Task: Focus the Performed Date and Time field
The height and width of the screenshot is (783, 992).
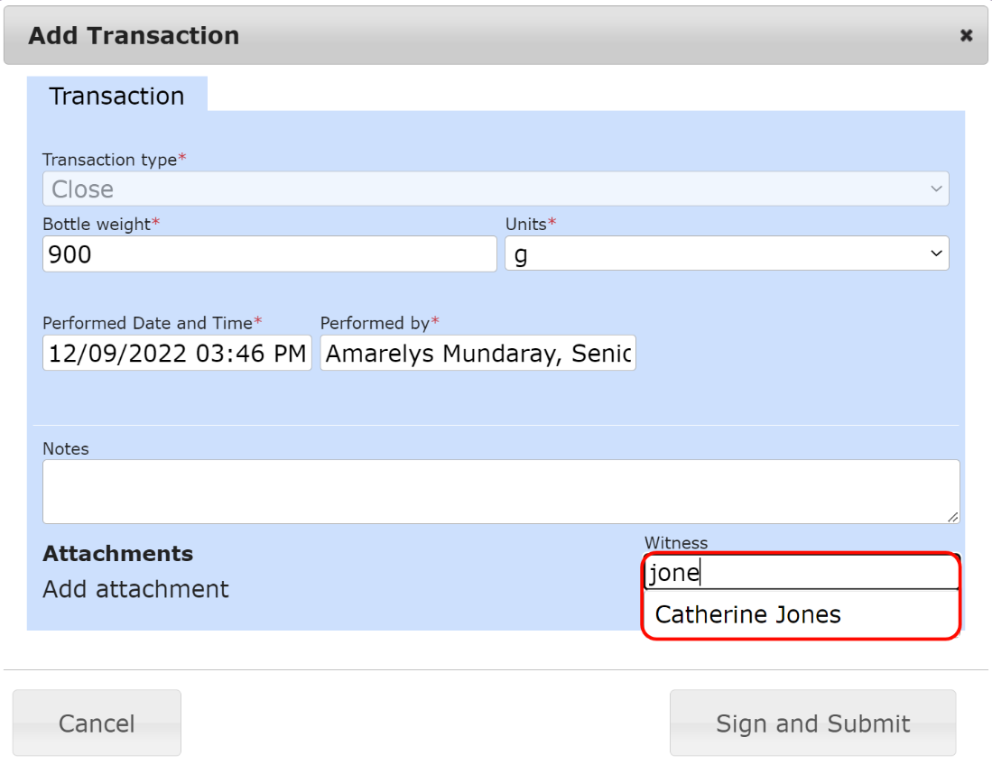Action: pyautogui.click(x=177, y=354)
